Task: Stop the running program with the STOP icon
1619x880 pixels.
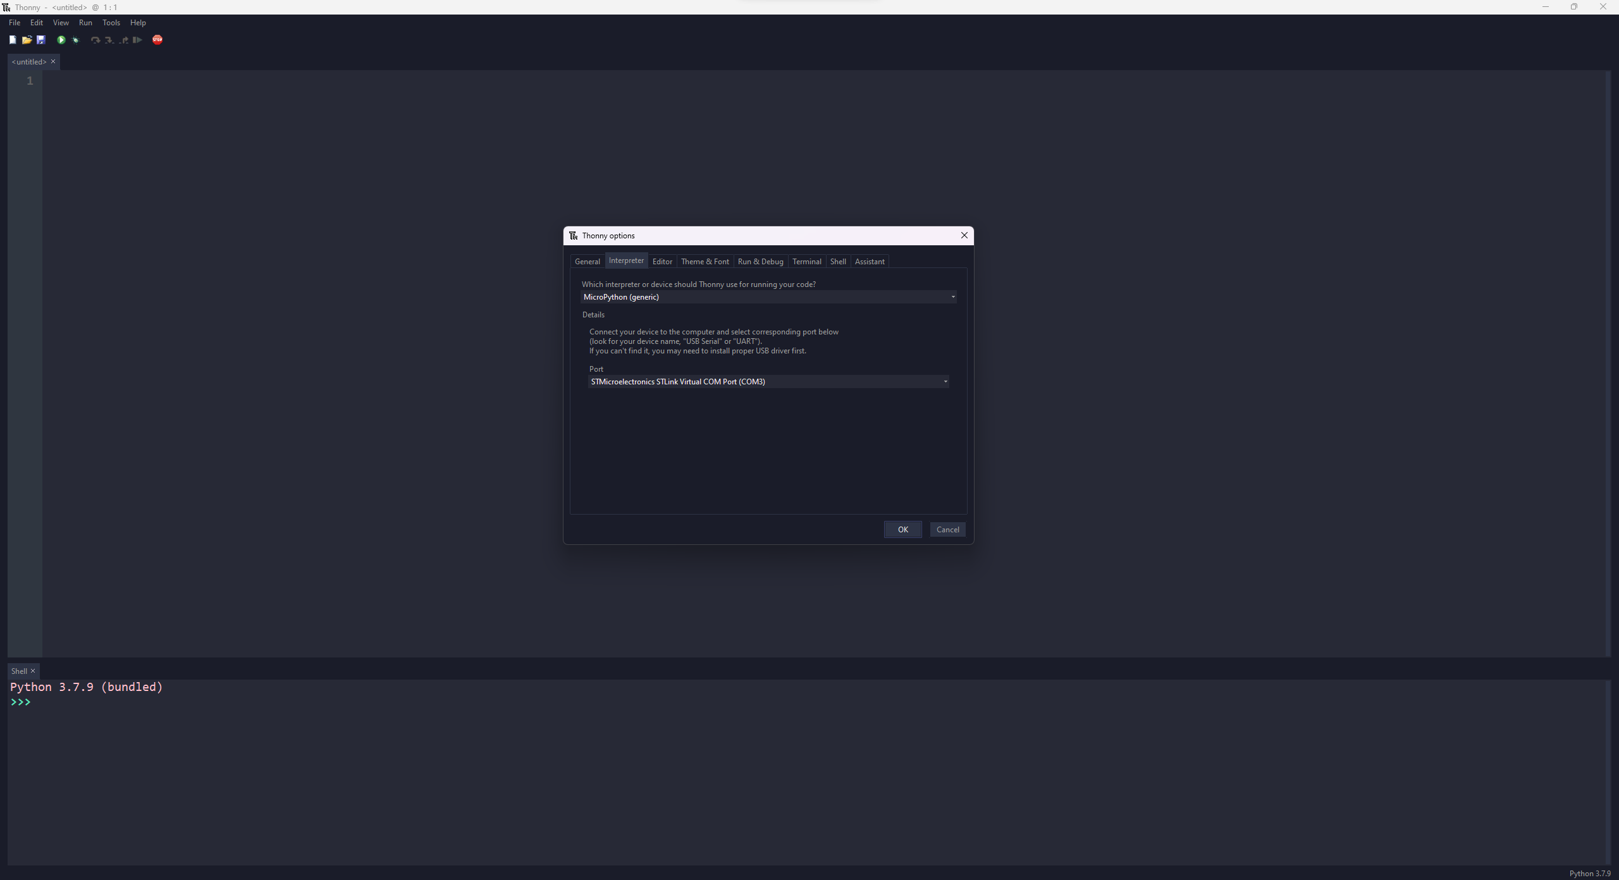Action: click(x=157, y=40)
